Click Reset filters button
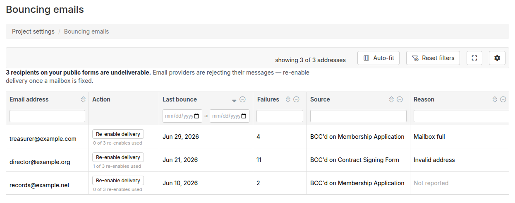The height and width of the screenshot is (203, 515). [x=433, y=58]
